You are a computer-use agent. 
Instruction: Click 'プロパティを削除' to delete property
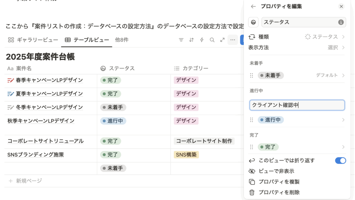(279, 192)
